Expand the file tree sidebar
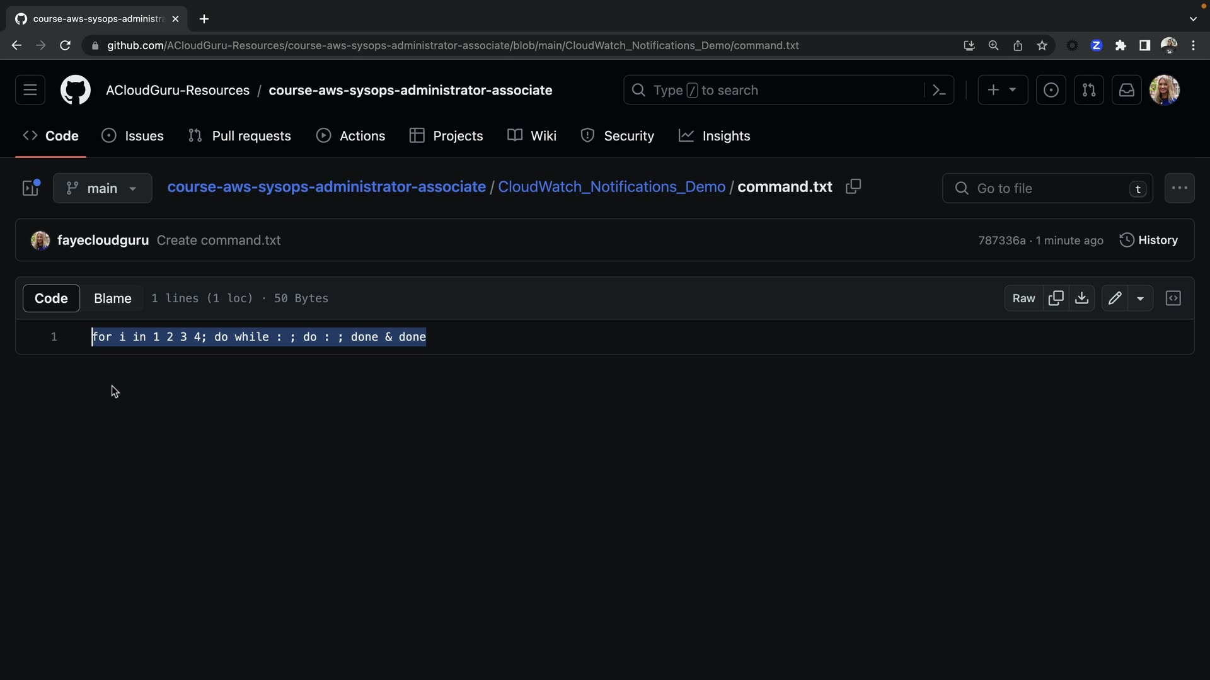The width and height of the screenshot is (1210, 680). point(31,188)
